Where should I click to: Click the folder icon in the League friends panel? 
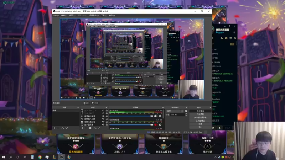click(226, 38)
